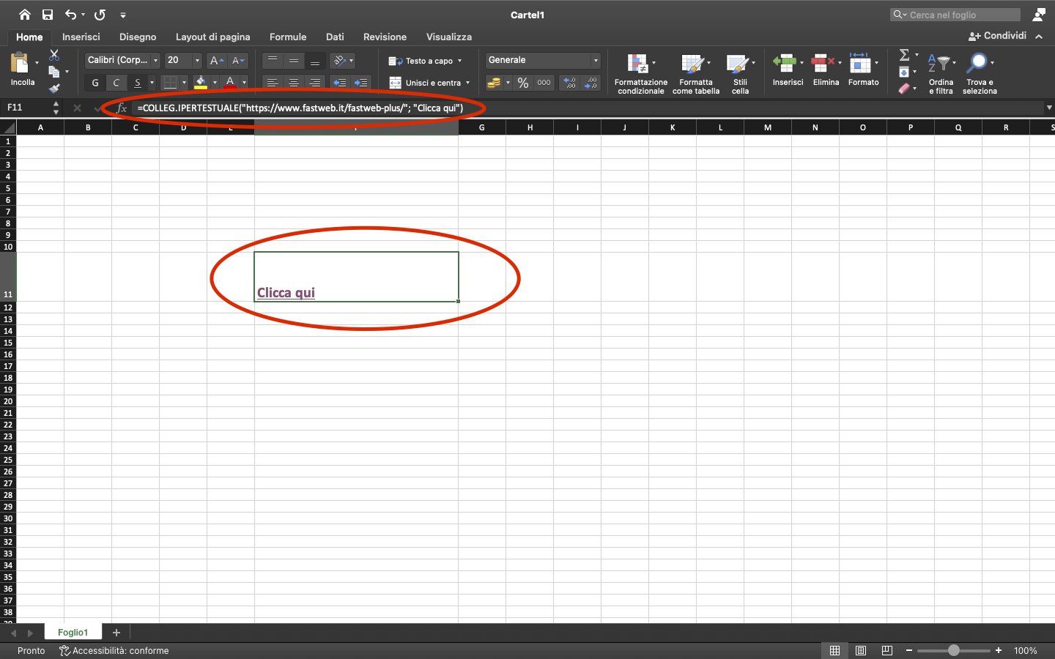Click the Incolla paste icon
1055x659 pixels.
[x=21, y=64]
